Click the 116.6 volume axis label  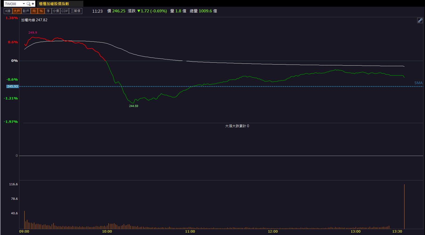13,184
